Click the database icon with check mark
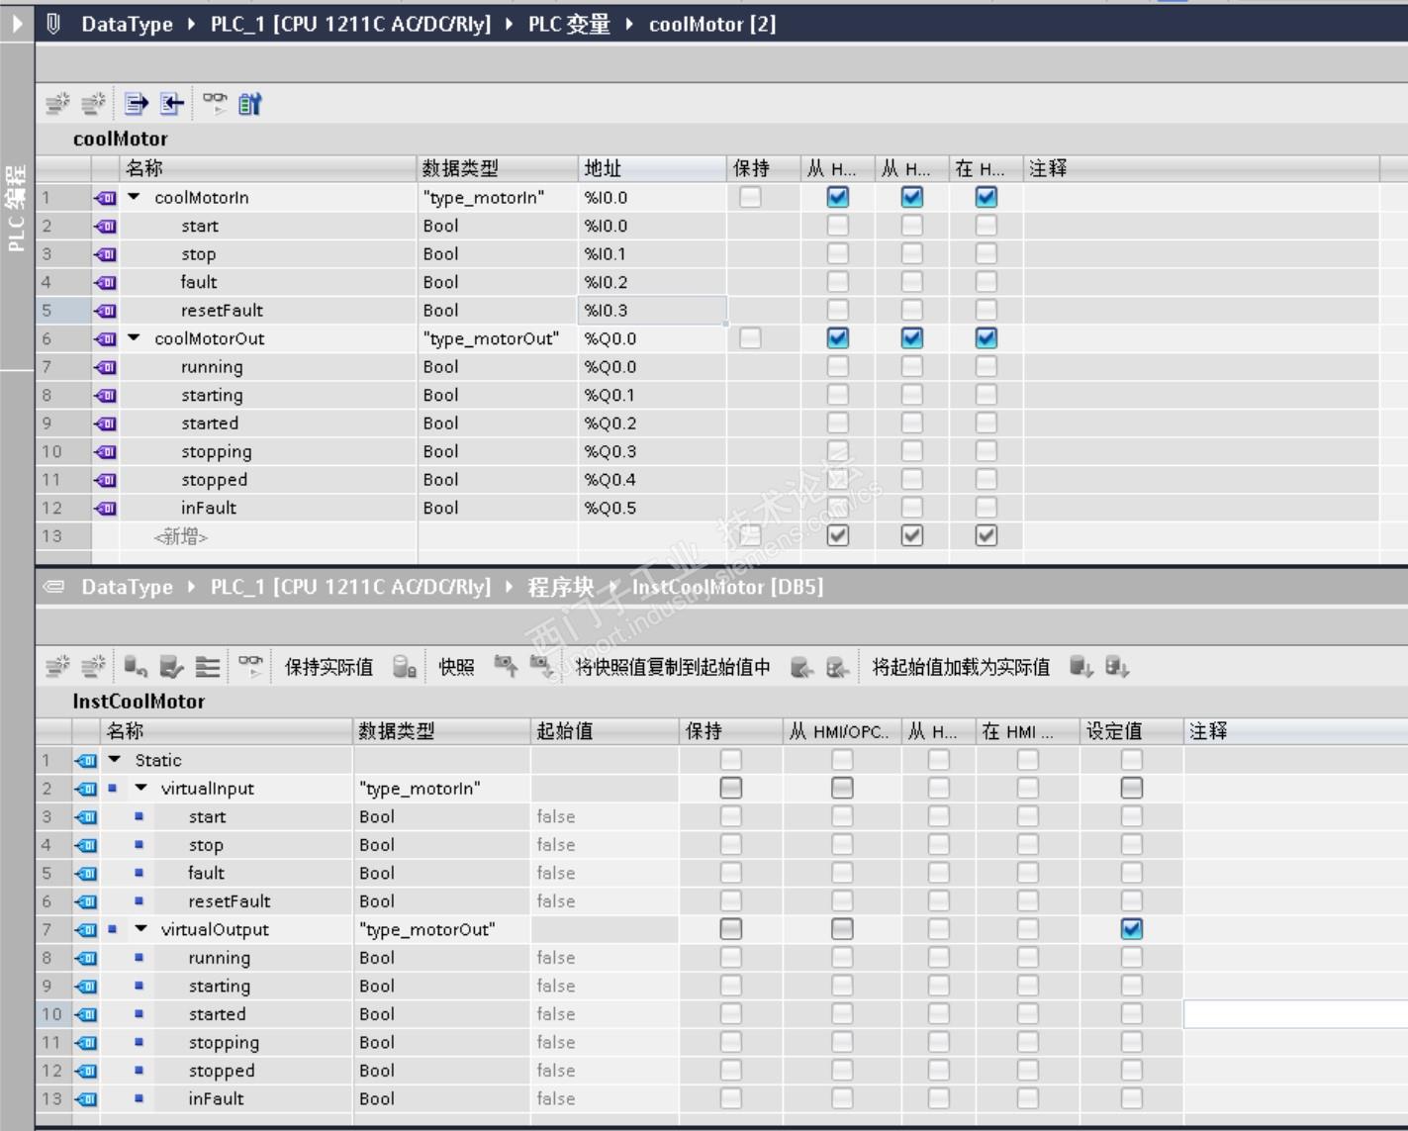Viewport: 1408px width, 1131px height. pos(171,666)
